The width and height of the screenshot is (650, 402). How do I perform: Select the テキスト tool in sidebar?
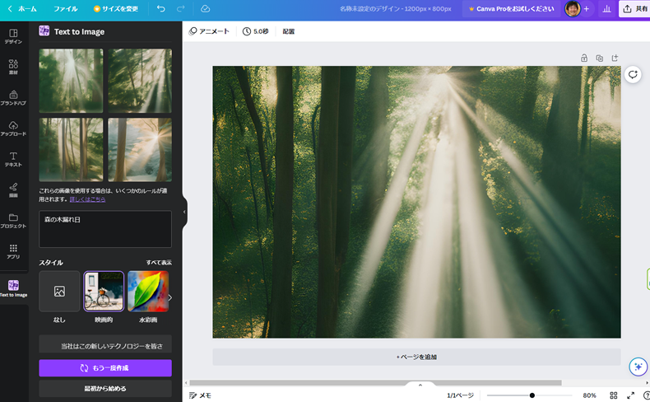(13, 158)
